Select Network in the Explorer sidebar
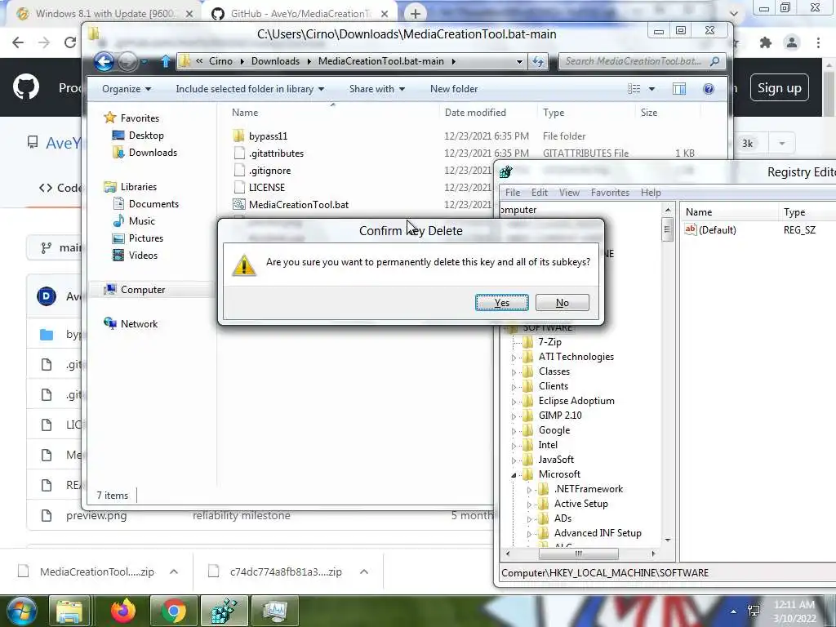 (139, 323)
